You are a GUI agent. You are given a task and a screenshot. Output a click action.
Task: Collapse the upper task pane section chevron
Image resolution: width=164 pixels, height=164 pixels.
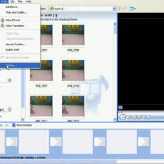(10, 80)
